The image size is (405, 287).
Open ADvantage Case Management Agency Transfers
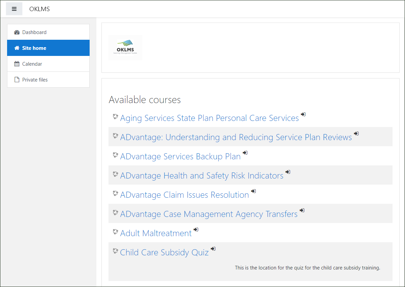(x=209, y=214)
